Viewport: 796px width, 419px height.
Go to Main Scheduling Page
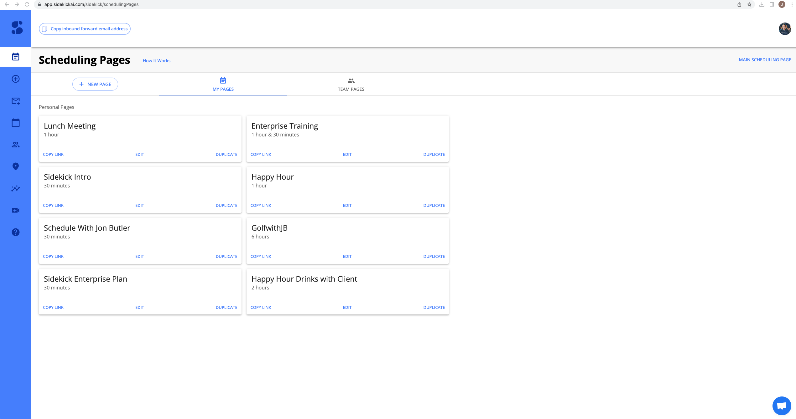click(x=765, y=60)
